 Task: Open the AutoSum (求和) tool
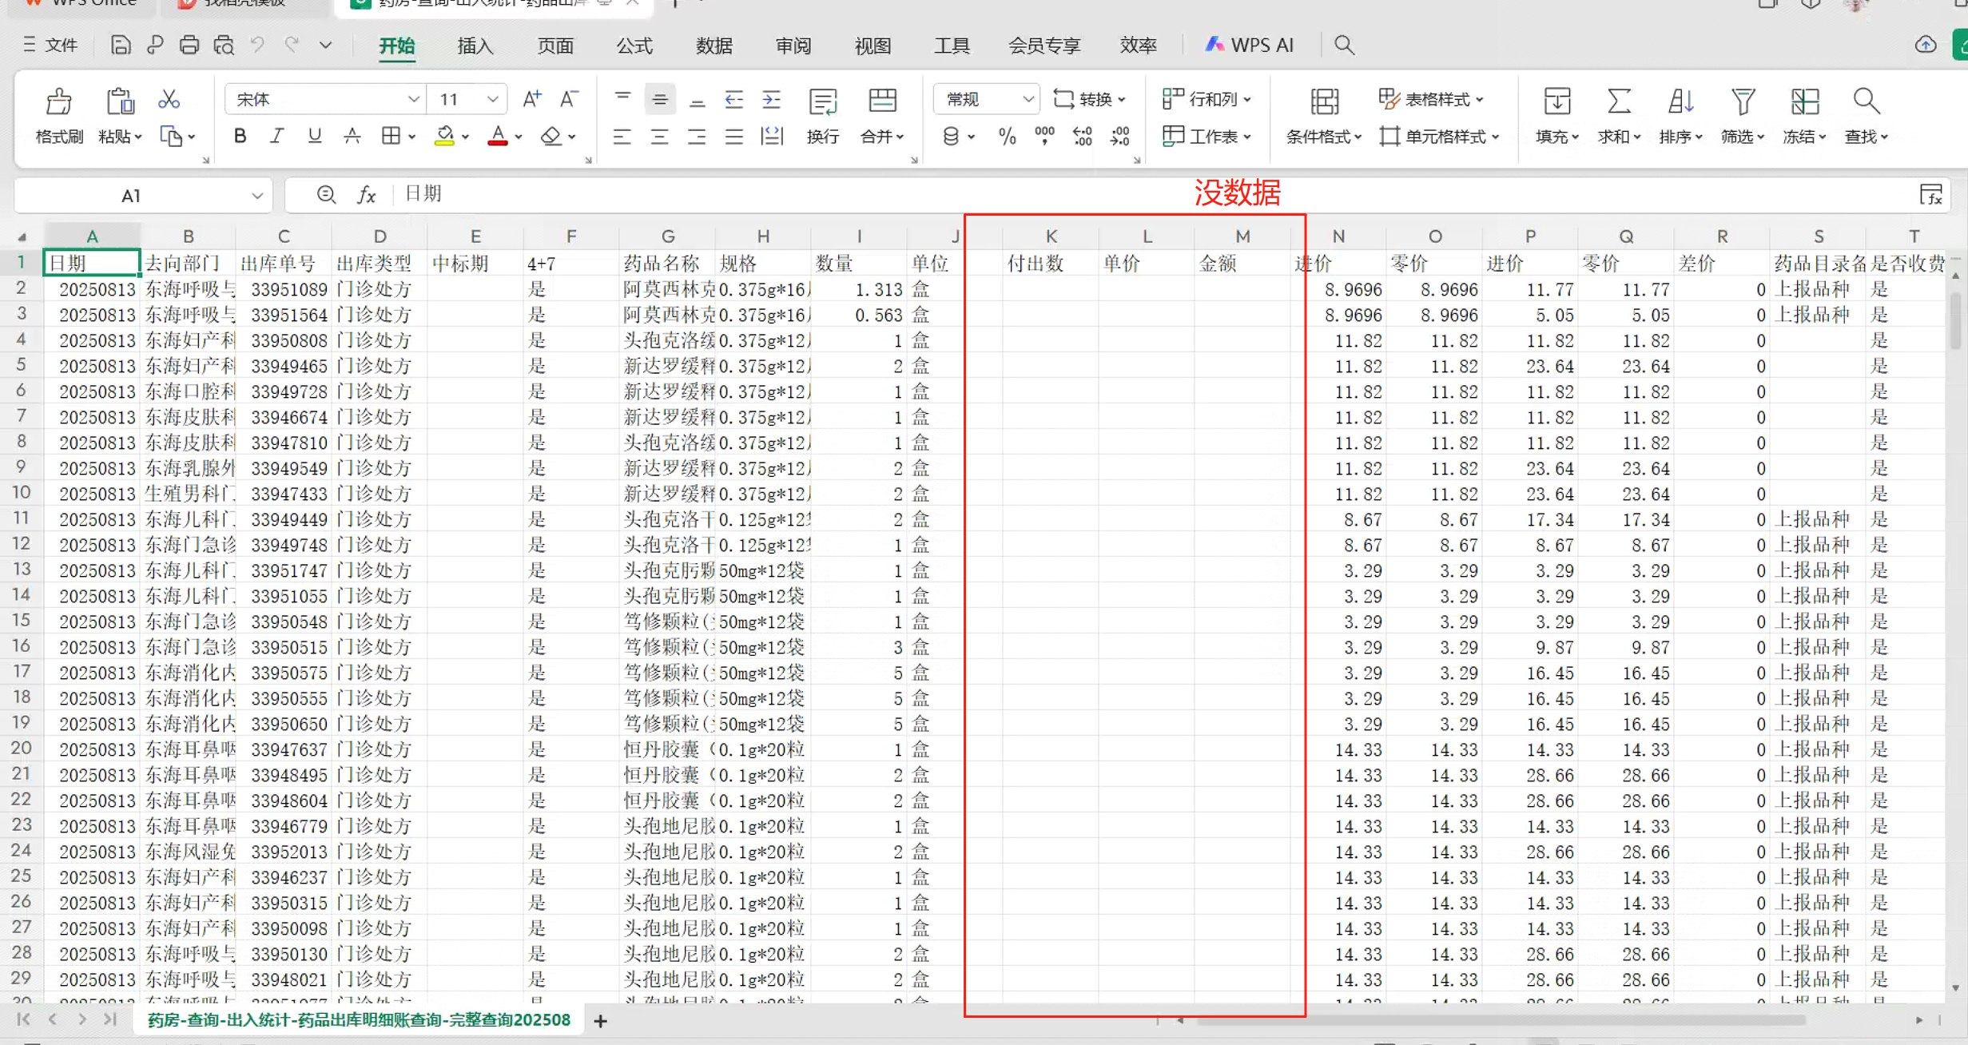1618,102
